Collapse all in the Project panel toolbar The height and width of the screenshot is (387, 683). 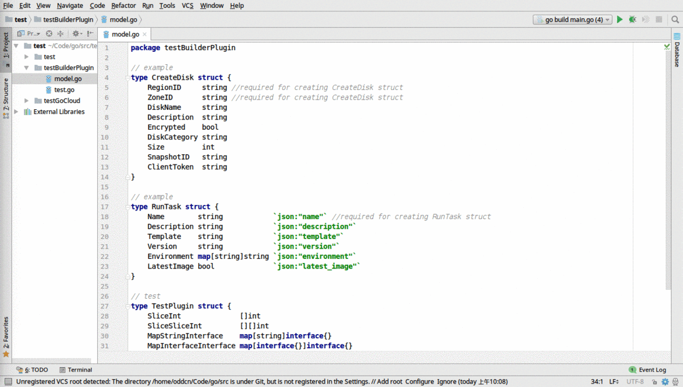point(60,34)
